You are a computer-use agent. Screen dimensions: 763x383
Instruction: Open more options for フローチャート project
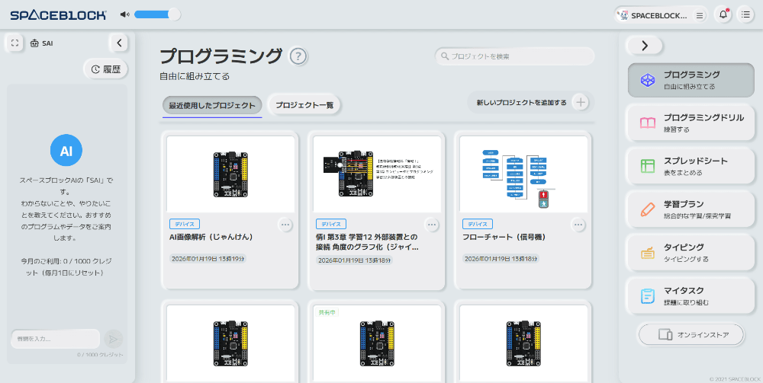578,225
